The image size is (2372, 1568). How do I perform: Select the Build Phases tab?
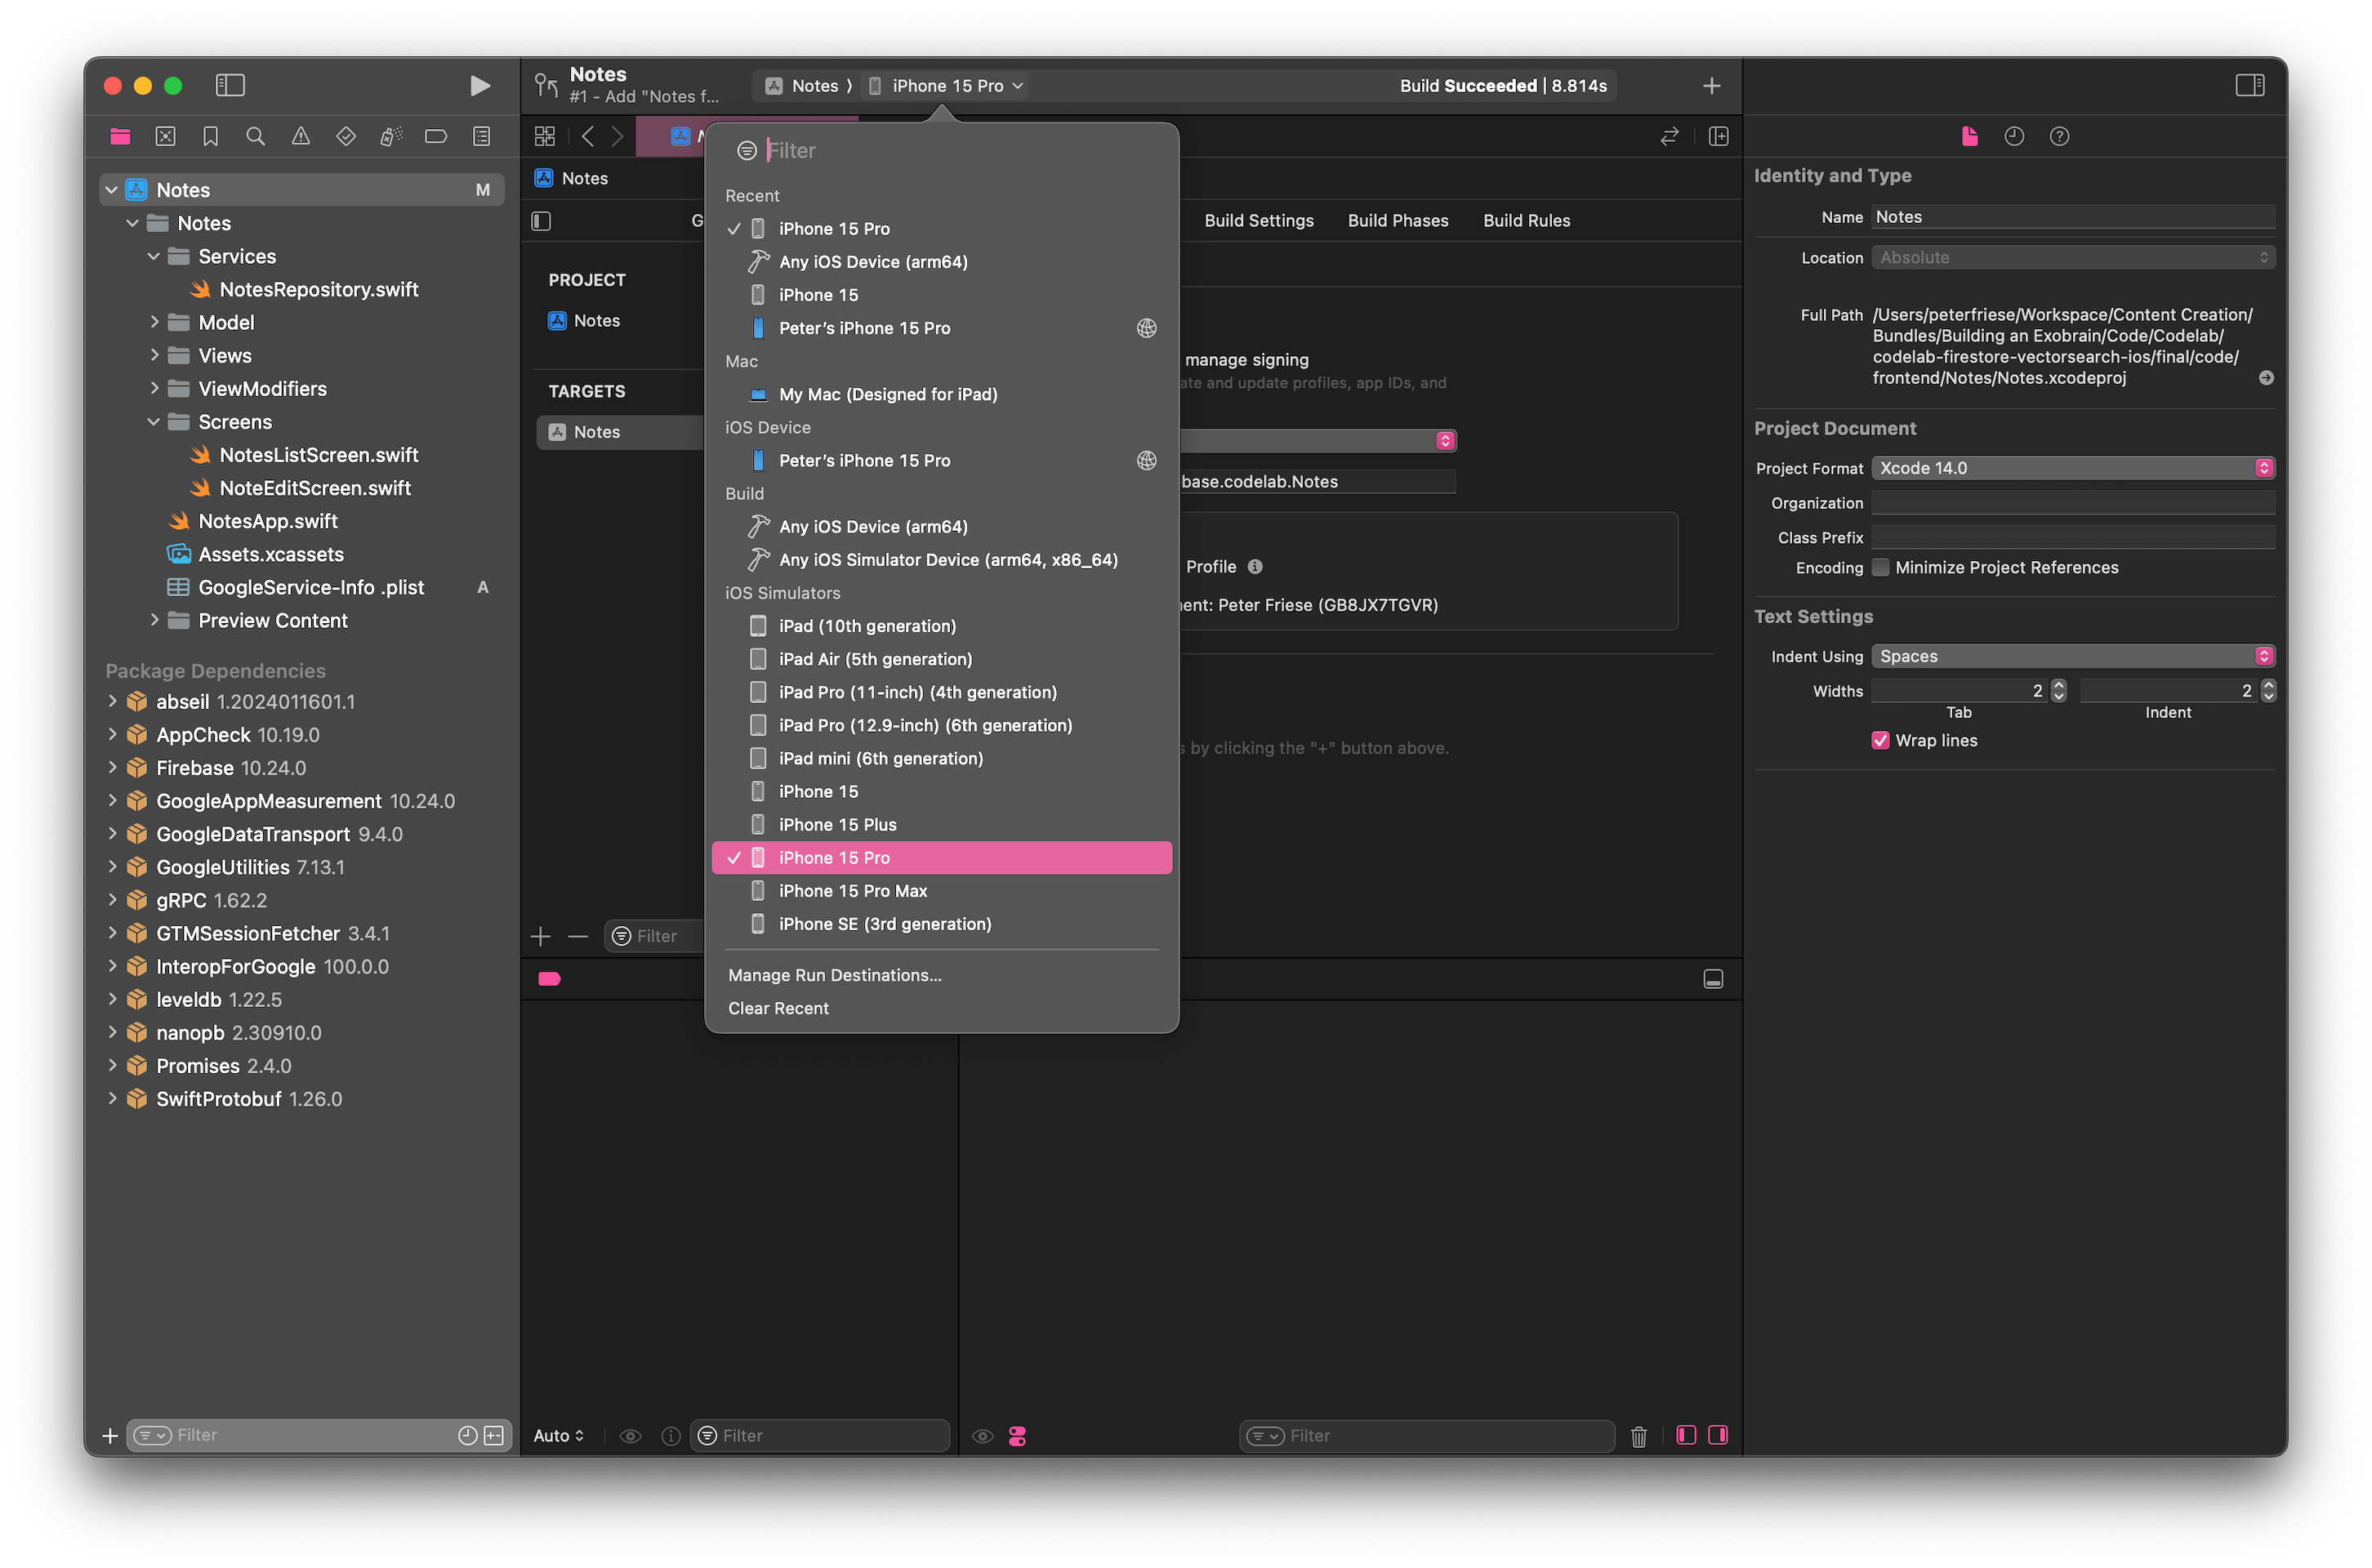(x=1397, y=219)
